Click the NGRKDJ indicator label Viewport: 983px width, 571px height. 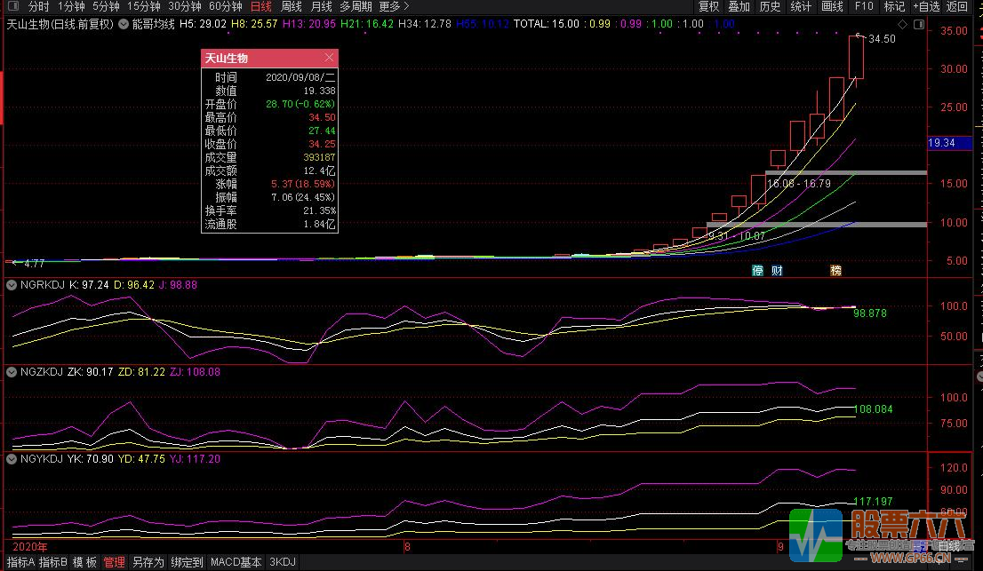click(43, 285)
